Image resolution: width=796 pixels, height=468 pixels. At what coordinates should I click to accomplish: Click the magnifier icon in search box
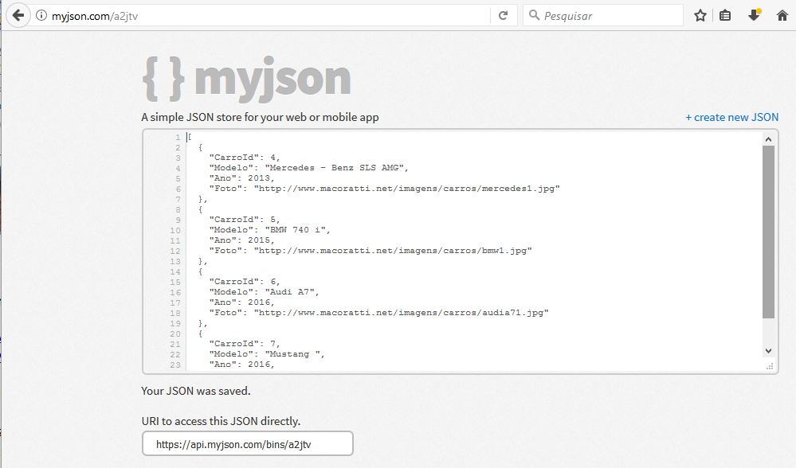[x=534, y=15]
